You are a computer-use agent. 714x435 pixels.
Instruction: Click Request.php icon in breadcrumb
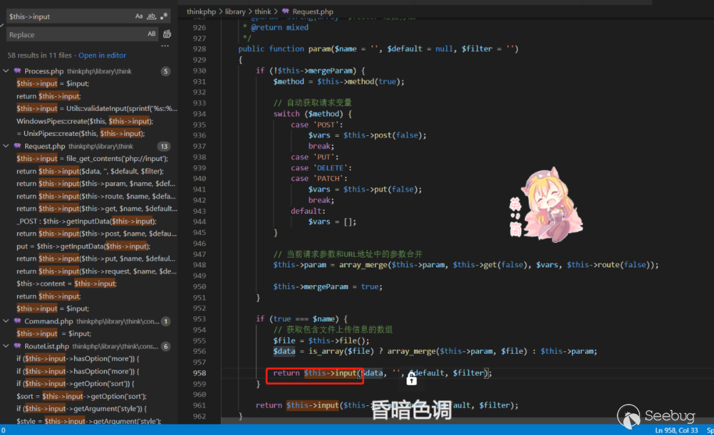click(x=286, y=12)
